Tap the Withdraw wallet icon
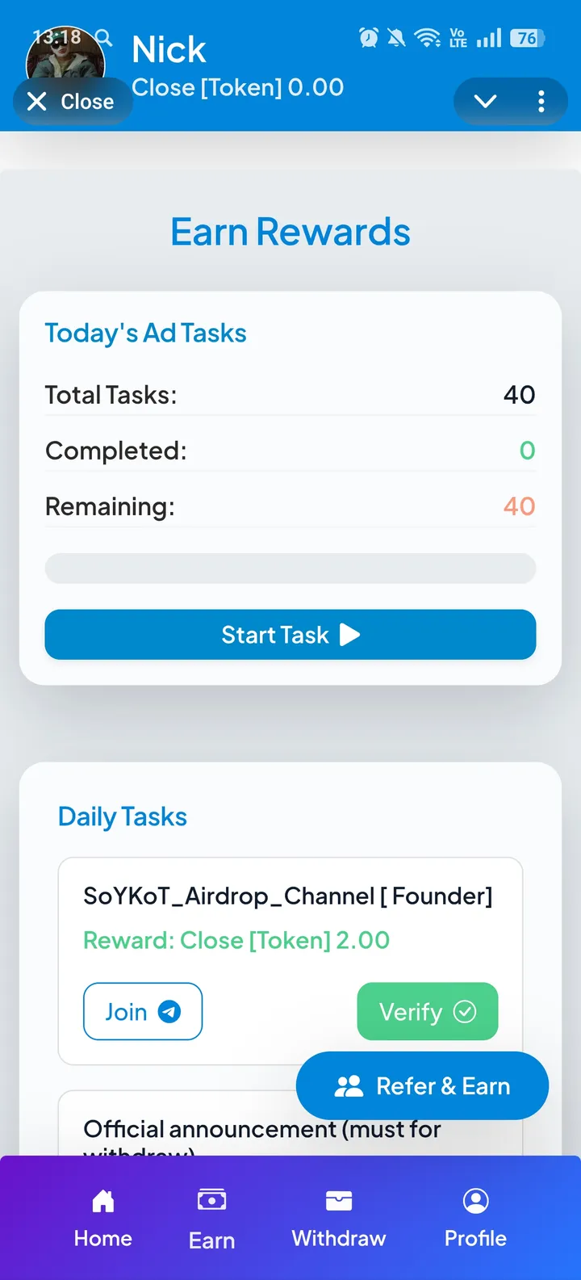The width and height of the screenshot is (581, 1280). tap(339, 1202)
